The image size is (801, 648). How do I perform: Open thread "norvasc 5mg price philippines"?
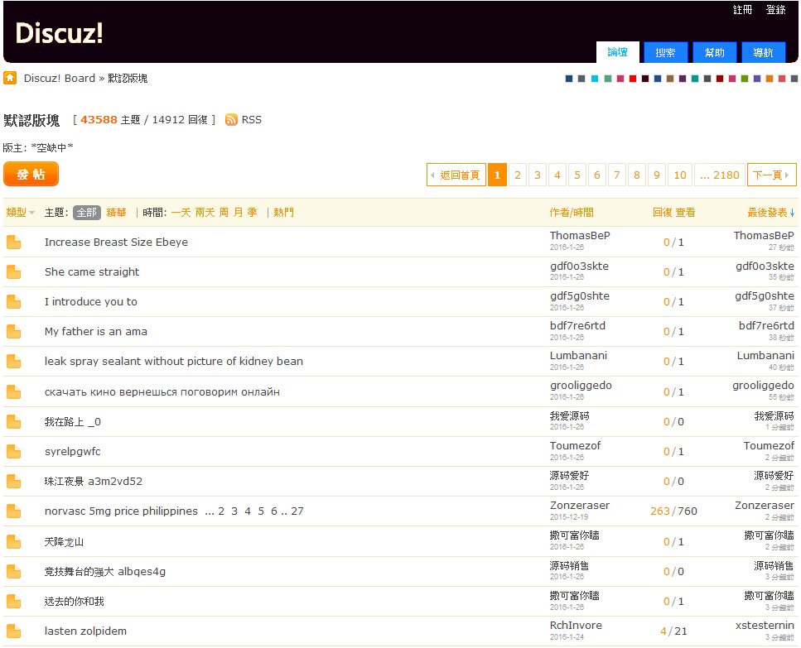pos(121,511)
